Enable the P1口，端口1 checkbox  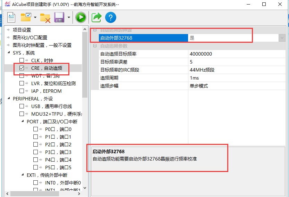[36, 137]
